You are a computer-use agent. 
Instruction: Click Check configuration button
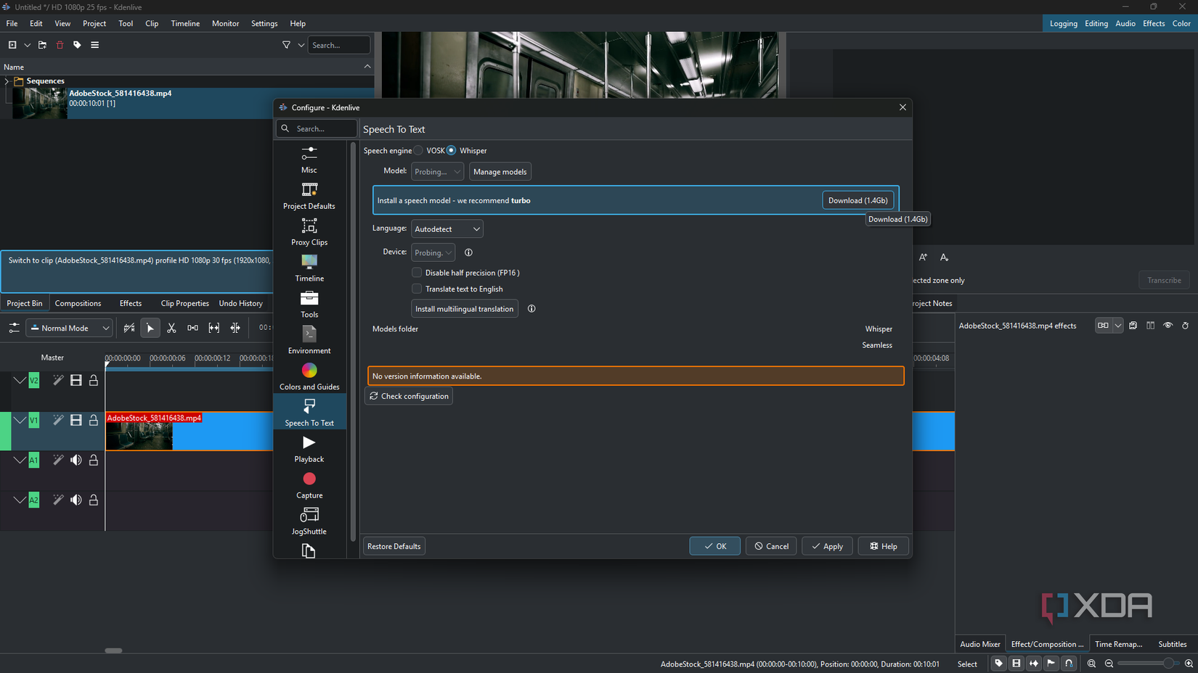(x=409, y=396)
